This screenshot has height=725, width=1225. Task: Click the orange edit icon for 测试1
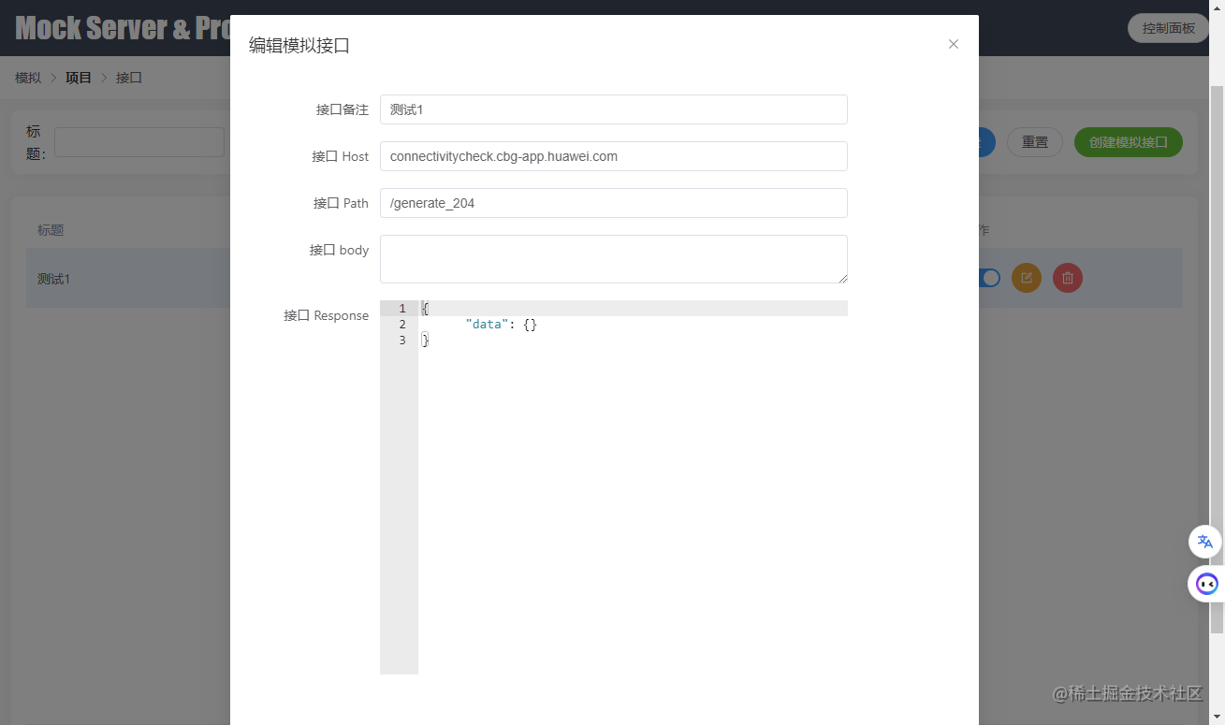click(1027, 278)
